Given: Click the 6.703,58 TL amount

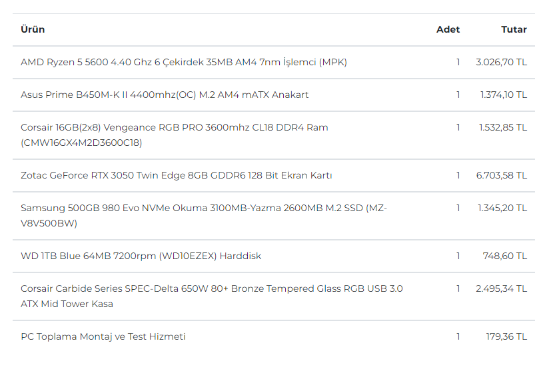Looking at the screenshot, I should 501,175.
